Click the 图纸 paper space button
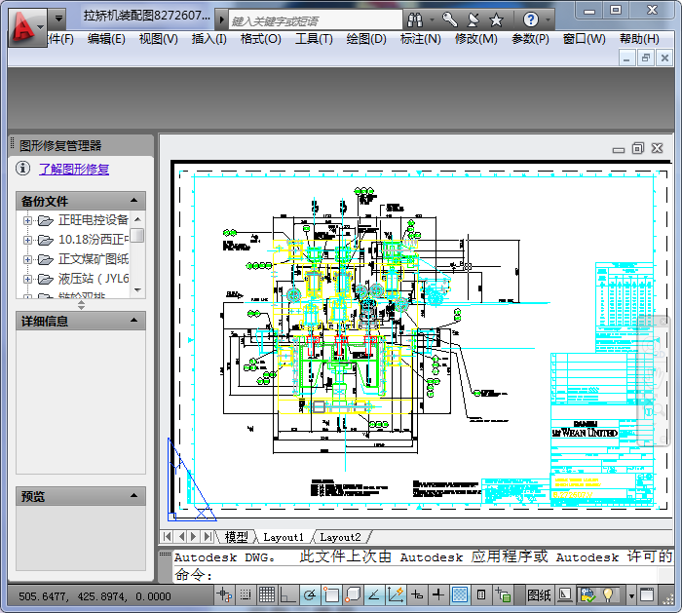This screenshot has width=682, height=613. (x=539, y=594)
